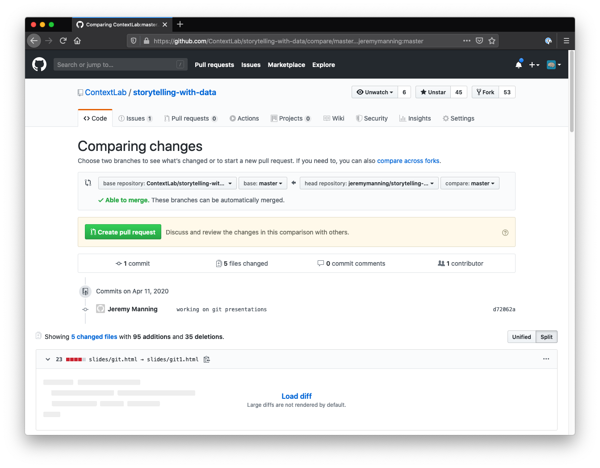This screenshot has height=468, width=600.
Task: Click the GitHub Octocat logo
Action: [x=39, y=65]
